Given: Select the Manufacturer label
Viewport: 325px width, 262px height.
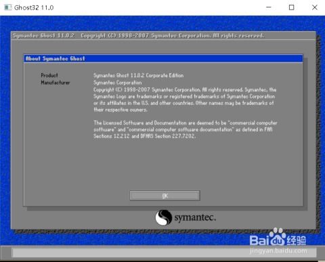Looking at the screenshot, I should click(56, 83).
